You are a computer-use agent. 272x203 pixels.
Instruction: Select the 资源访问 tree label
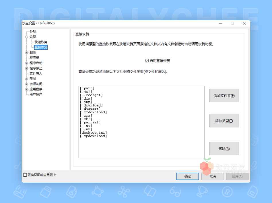[36, 84]
